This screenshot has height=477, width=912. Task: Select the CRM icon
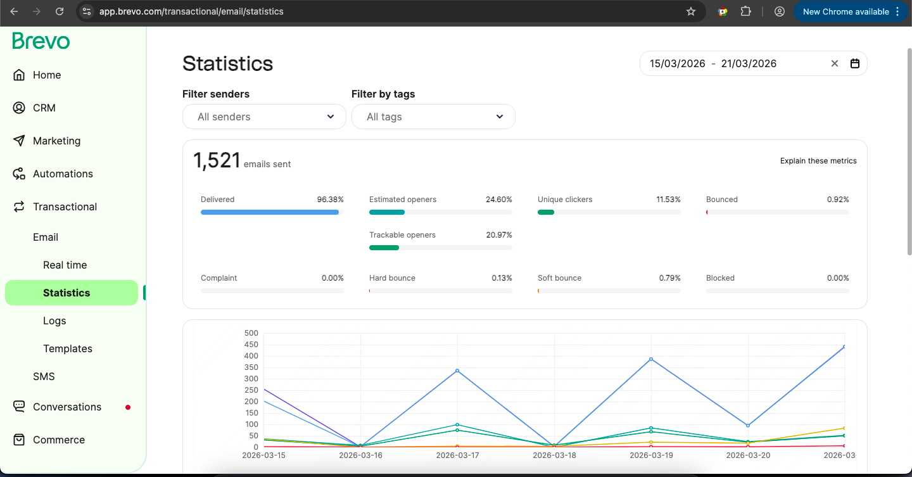19,108
